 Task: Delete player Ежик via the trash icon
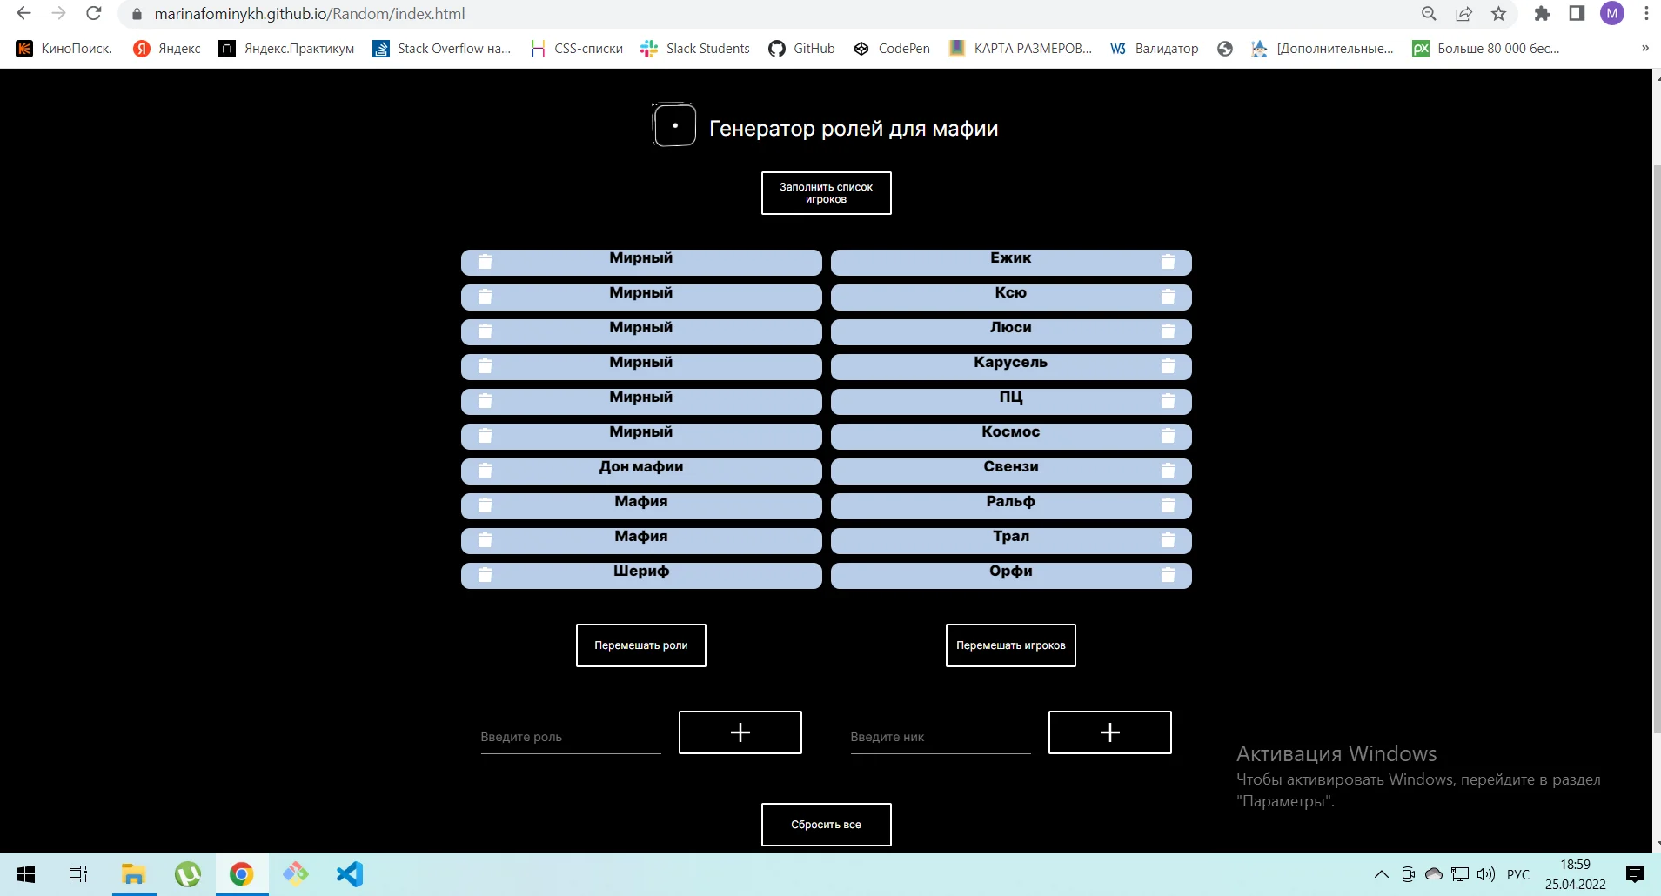click(x=1168, y=262)
